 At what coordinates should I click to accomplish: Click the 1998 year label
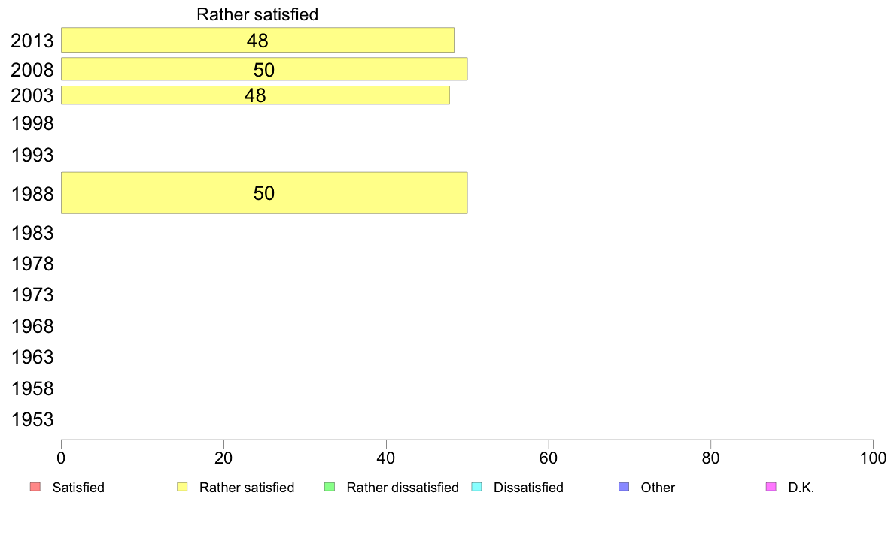32,123
